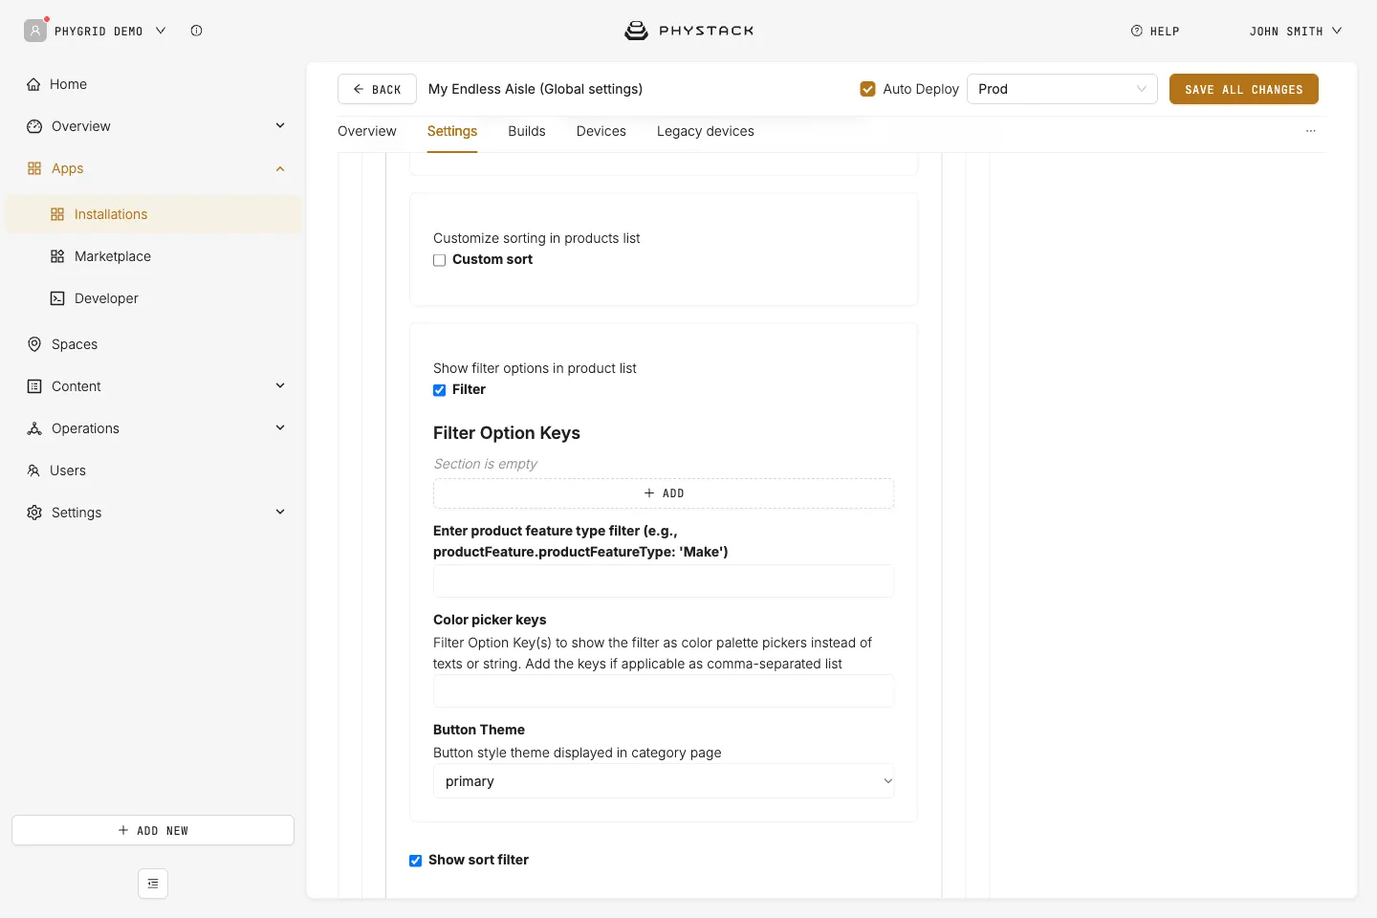
Task: Open the more options ellipsis menu
Action: point(1311,131)
